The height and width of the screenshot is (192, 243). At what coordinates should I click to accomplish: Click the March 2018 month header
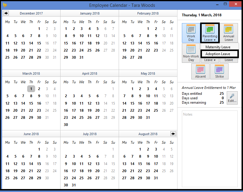coord(31,73)
